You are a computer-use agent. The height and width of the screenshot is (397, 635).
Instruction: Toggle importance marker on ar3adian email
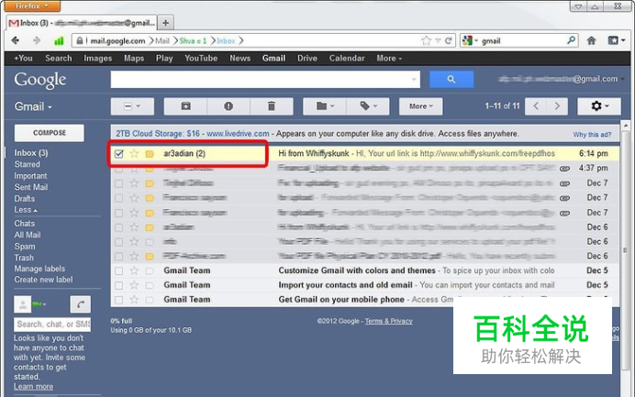point(150,154)
